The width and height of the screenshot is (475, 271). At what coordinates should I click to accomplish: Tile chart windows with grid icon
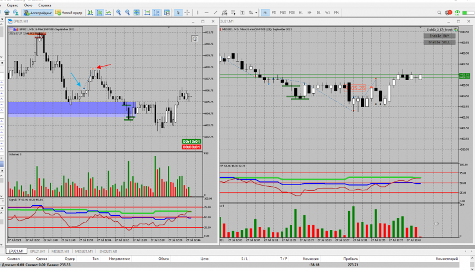tap(137, 12)
